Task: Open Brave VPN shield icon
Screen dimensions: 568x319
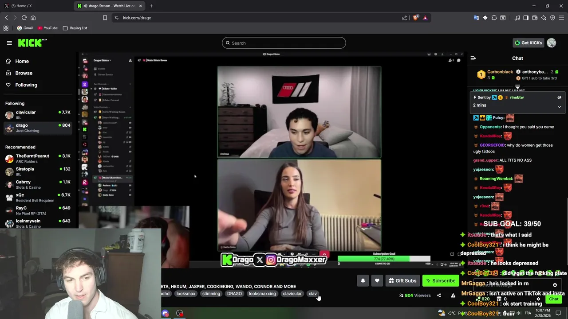Action: (552, 18)
